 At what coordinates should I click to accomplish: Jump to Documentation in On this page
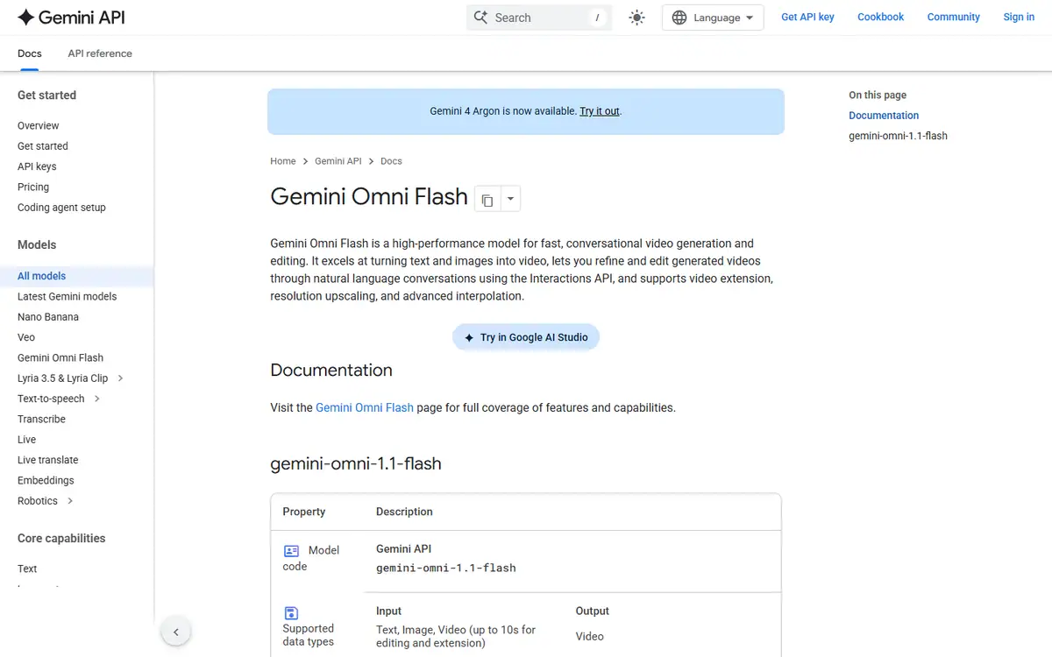pyautogui.click(x=884, y=116)
